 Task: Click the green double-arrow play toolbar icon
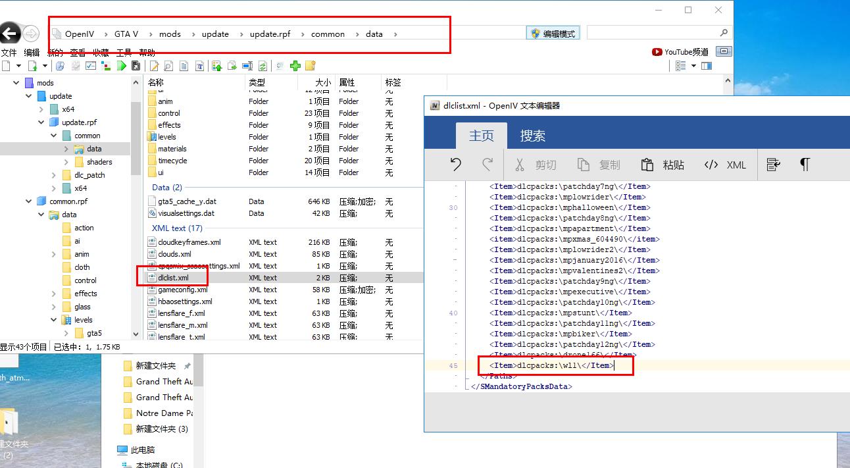[x=122, y=66]
